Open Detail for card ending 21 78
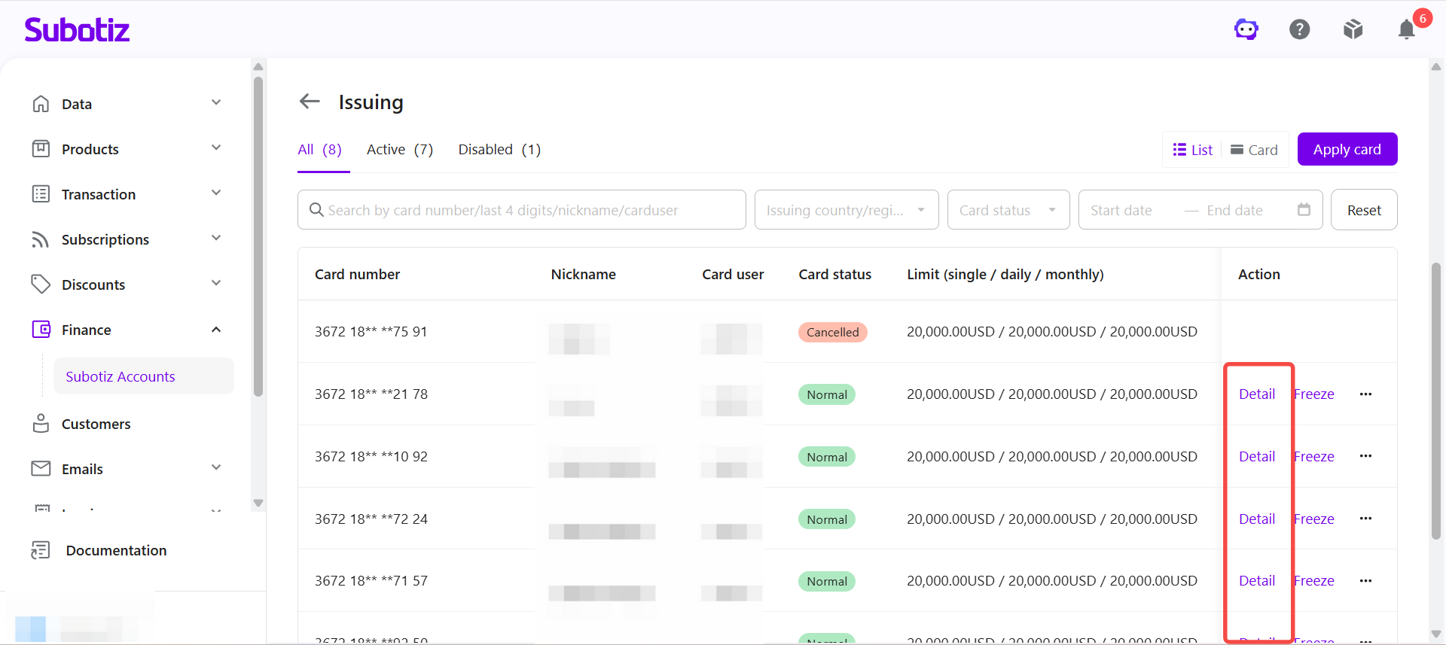The width and height of the screenshot is (1446, 645). (x=1257, y=394)
